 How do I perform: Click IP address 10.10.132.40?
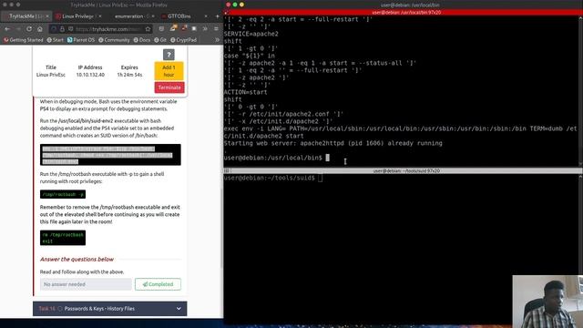point(90,75)
